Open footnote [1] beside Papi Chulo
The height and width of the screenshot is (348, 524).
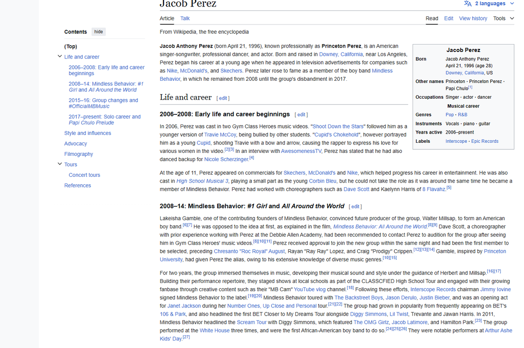470,87
